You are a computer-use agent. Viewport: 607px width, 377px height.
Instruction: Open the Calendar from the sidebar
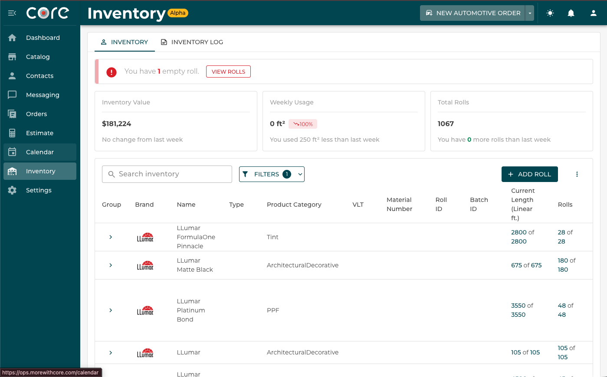coord(39,152)
